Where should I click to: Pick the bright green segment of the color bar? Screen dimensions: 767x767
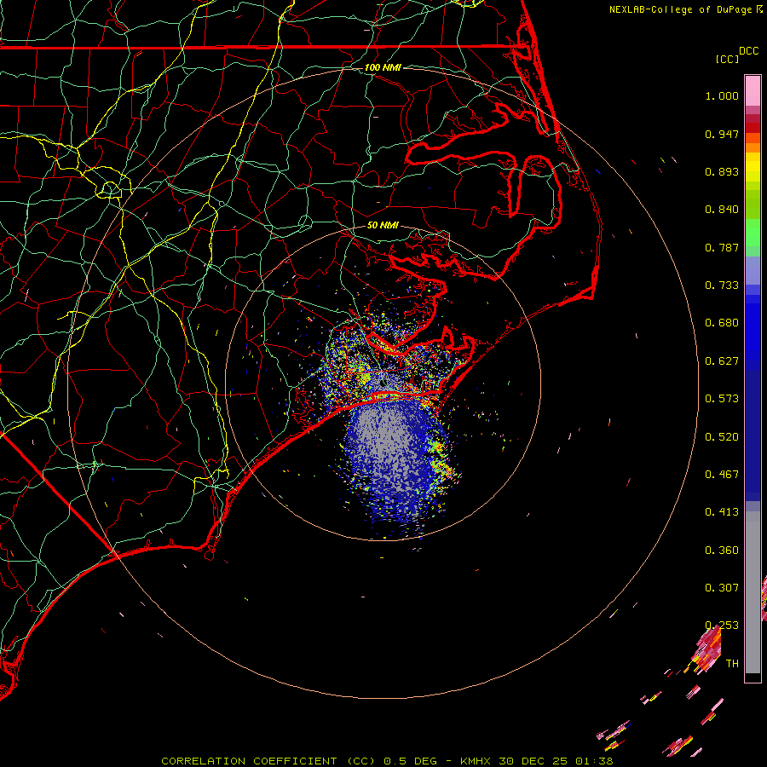point(753,233)
